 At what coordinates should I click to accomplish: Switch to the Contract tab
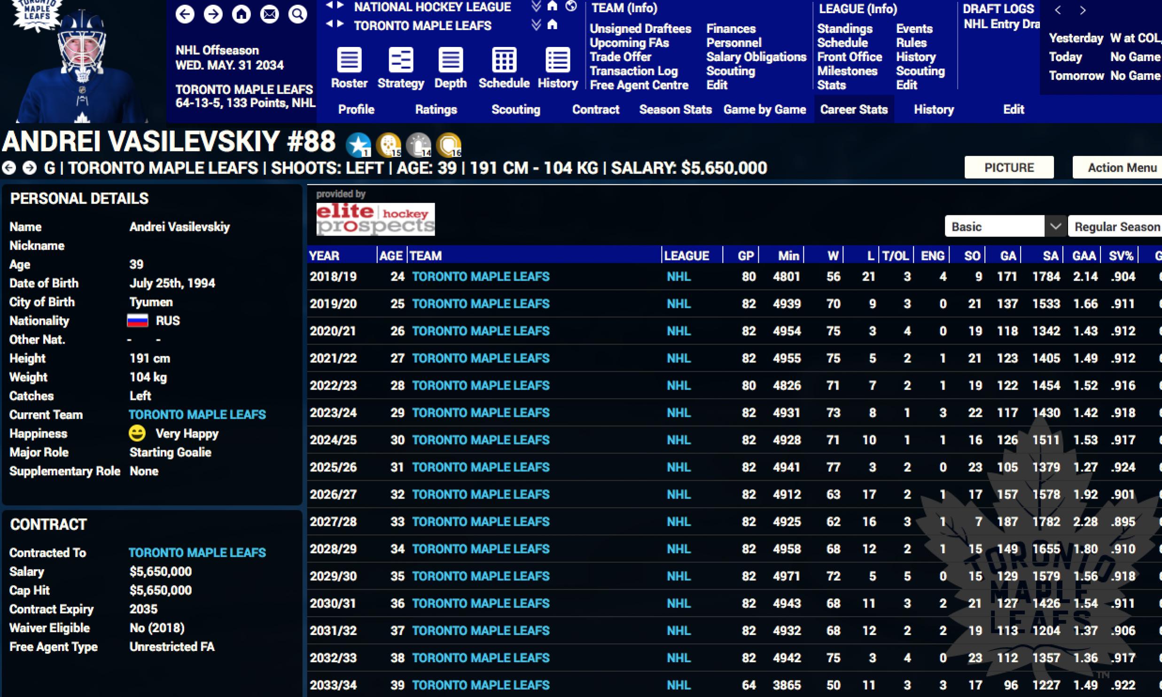point(595,110)
